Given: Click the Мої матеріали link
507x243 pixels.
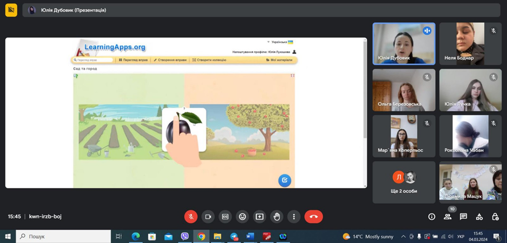Looking at the screenshot, I should [x=279, y=60].
